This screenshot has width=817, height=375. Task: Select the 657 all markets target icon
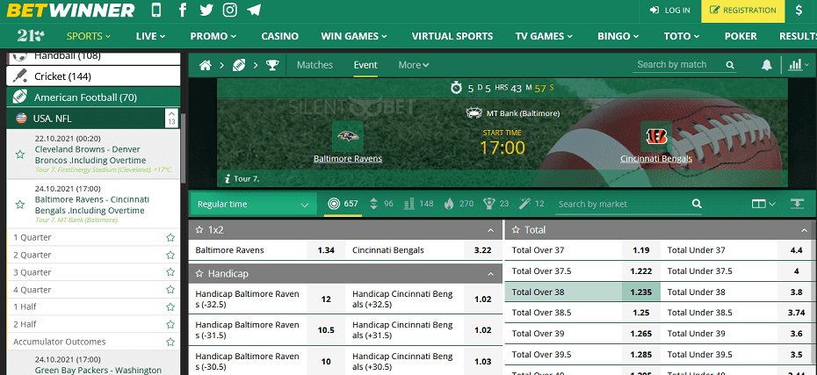click(334, 204)
